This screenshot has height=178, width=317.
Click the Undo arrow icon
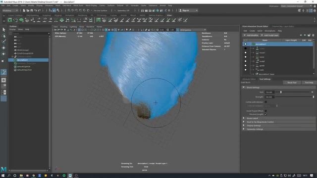tap(35, 10)
